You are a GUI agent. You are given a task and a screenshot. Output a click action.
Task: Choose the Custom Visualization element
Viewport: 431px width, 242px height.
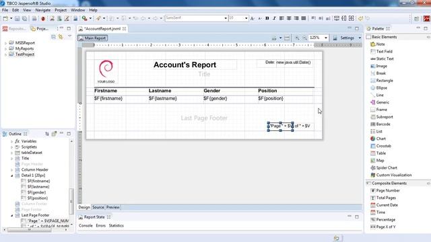tap(391, 175)
